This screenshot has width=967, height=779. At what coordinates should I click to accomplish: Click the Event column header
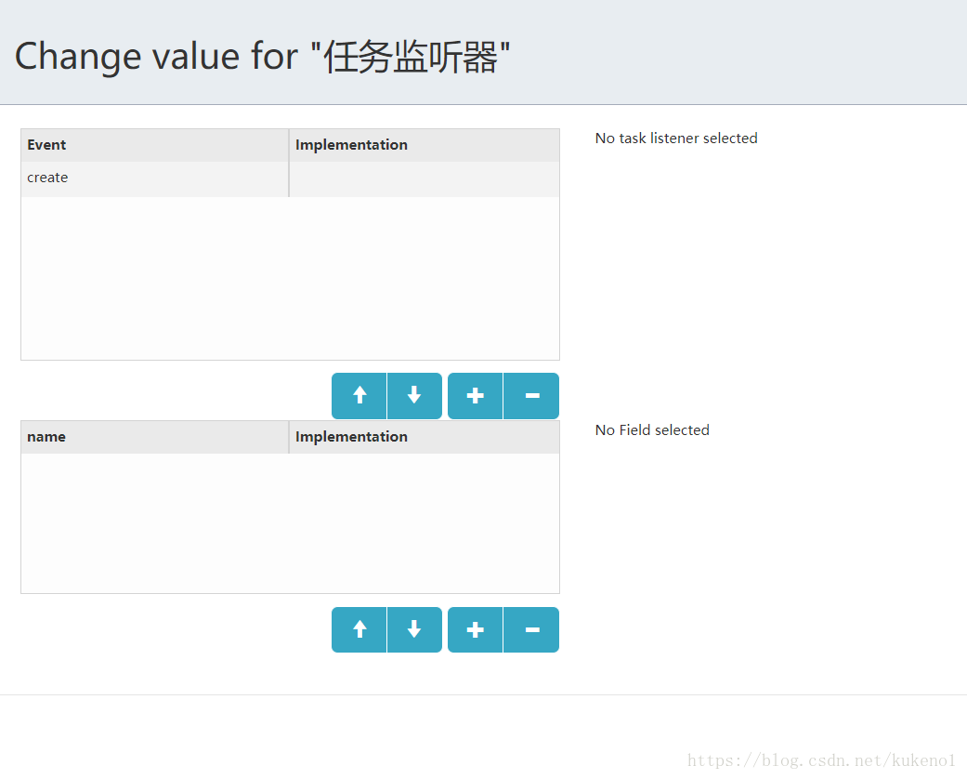pyautogui.click(x=155, y=145)
